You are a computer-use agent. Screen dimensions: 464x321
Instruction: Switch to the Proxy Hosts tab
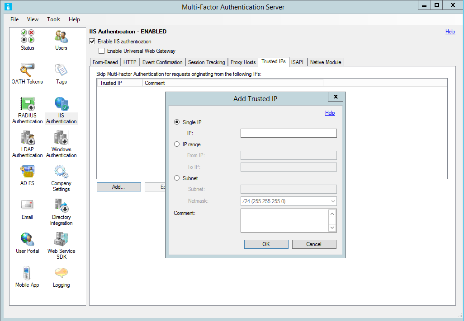point(243,62)
